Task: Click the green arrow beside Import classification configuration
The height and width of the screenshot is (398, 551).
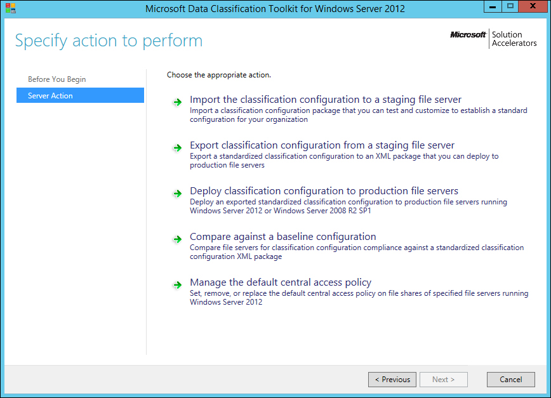Action: click(178, 102)
